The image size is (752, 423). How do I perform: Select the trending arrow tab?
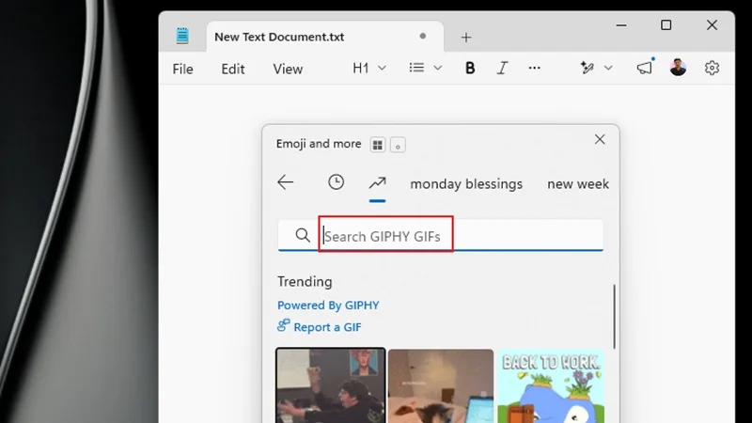pos(378,182)
